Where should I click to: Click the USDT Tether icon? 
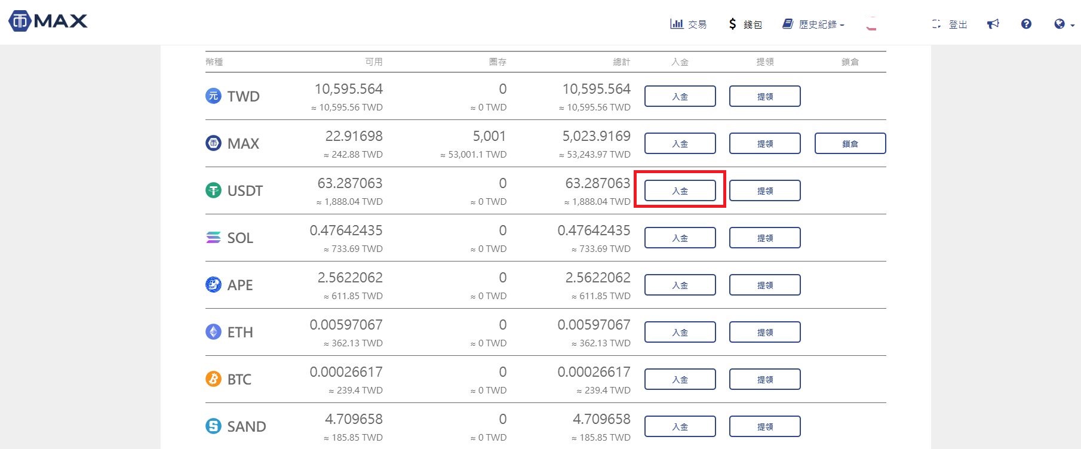pos(213,190)
